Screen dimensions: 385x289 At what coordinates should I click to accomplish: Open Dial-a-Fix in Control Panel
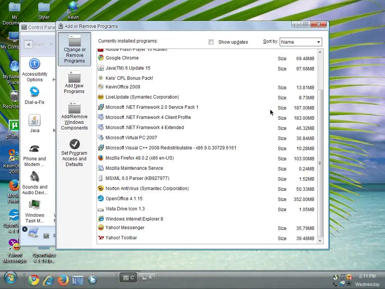(35, 96)
